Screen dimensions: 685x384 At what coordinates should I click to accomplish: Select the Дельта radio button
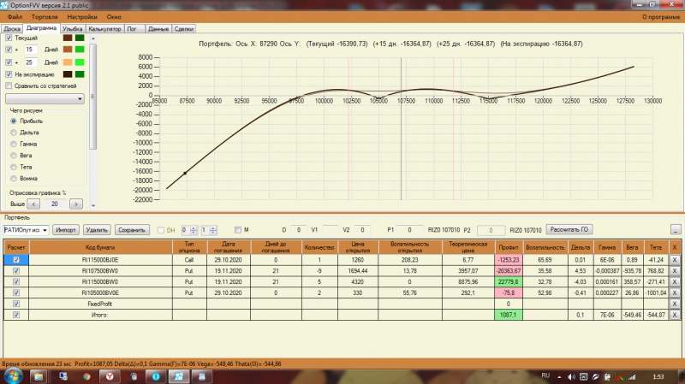pos(14,133)
